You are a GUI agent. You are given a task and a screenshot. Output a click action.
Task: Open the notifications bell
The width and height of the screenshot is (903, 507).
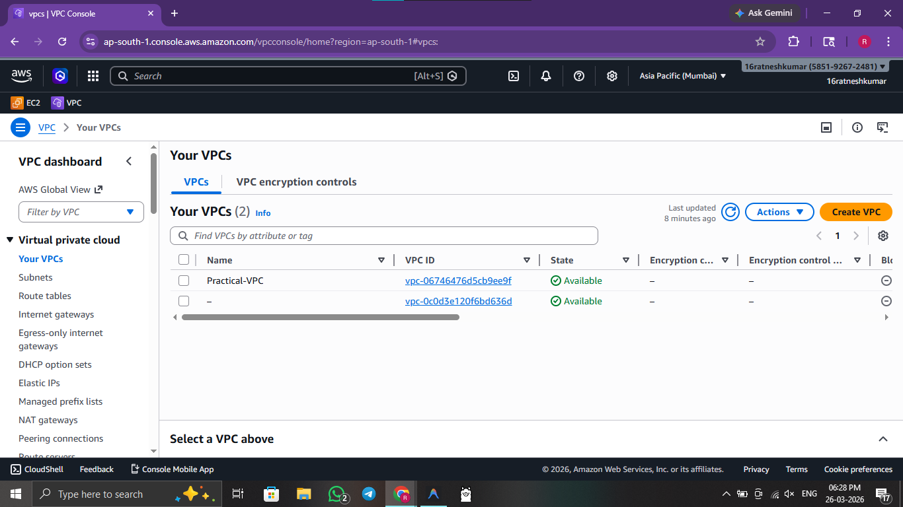click(546, 76)
